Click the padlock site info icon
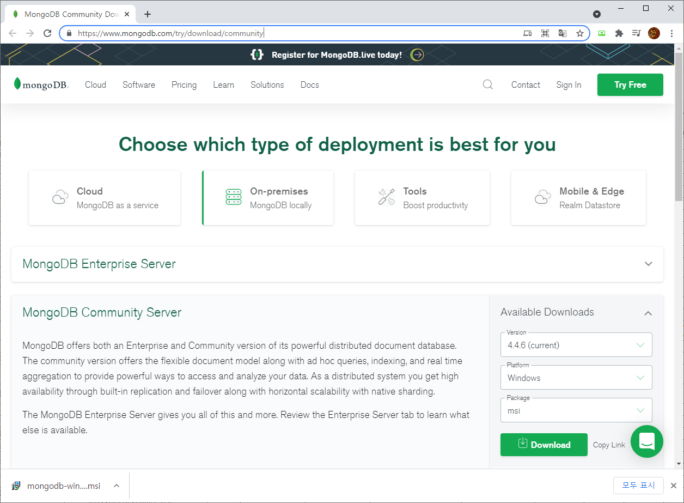Viewport: 684px width, 503px height. coord(69,33)
